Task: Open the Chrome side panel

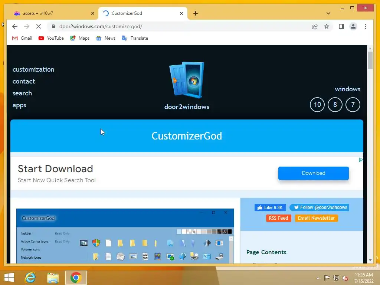Action: [341, 26]
